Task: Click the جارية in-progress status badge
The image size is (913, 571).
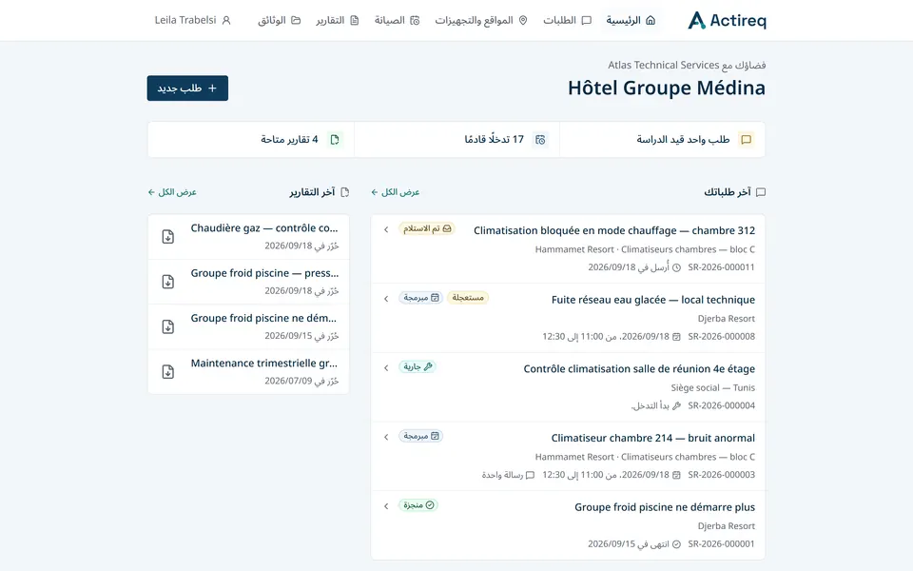Action: 417,367
